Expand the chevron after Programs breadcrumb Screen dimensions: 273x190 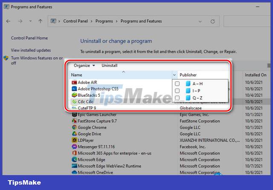[116, 21]
